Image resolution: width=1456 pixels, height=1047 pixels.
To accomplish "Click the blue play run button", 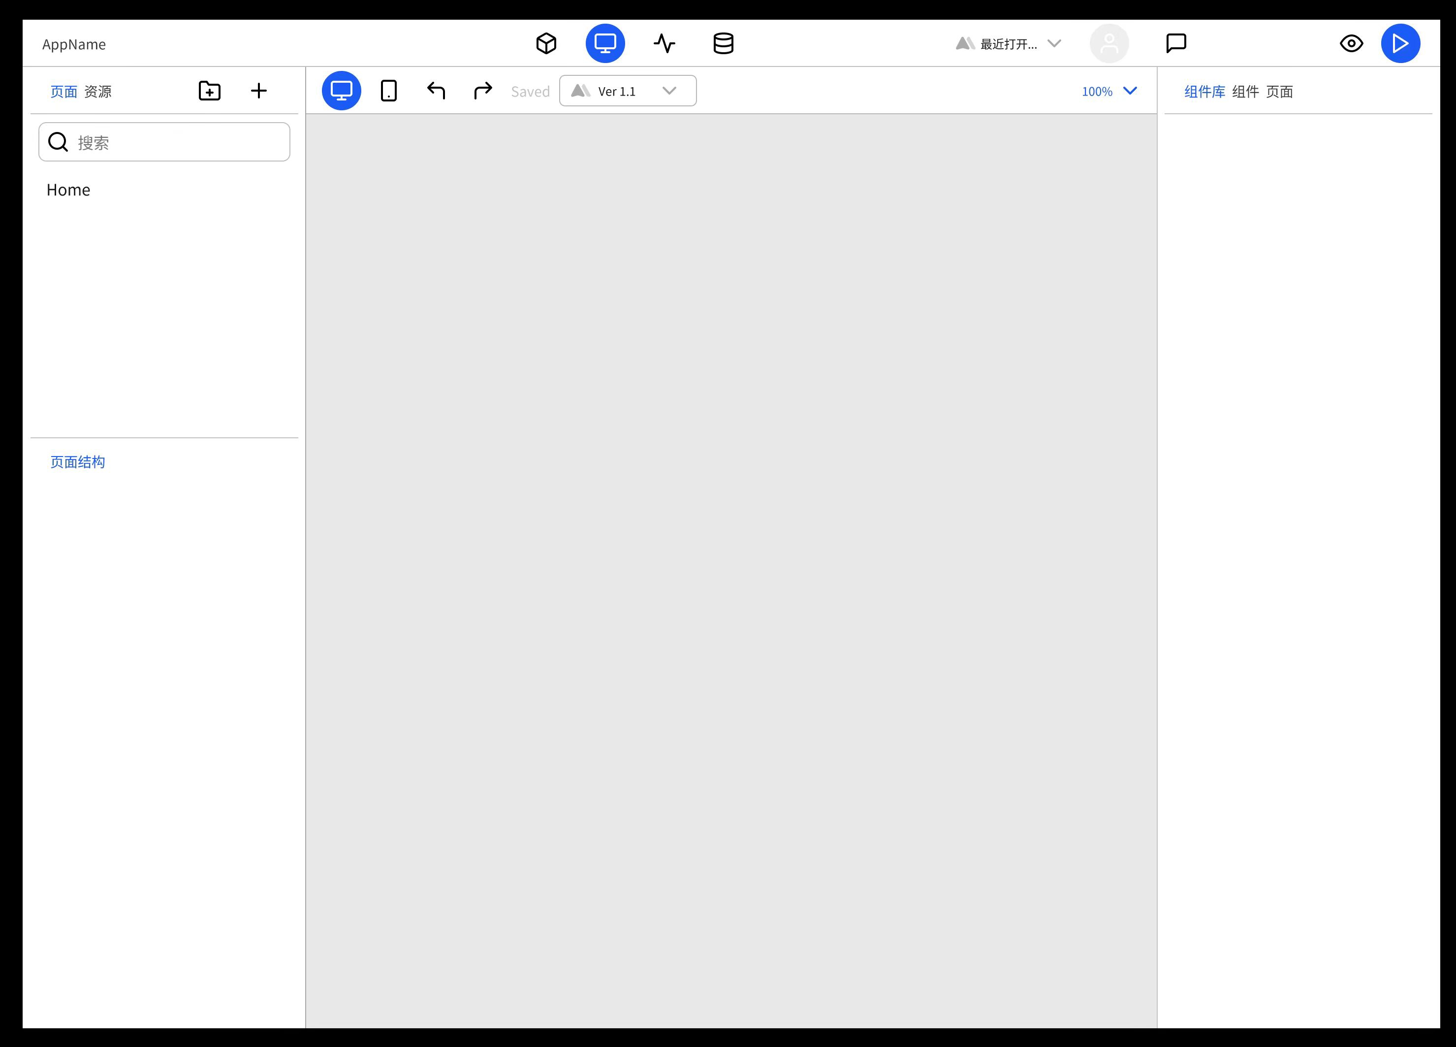I will point(1401,44).
